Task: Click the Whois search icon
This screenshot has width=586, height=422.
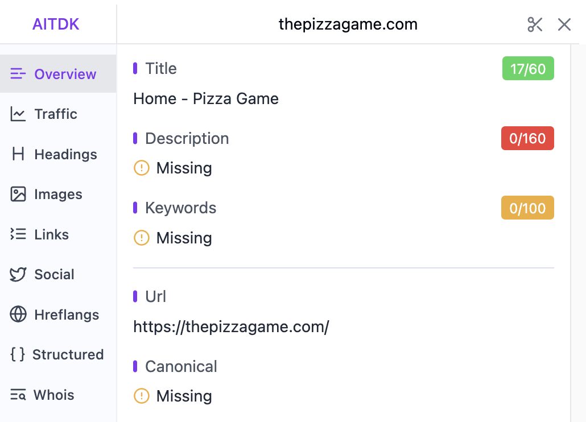Action: click(18, 395)
